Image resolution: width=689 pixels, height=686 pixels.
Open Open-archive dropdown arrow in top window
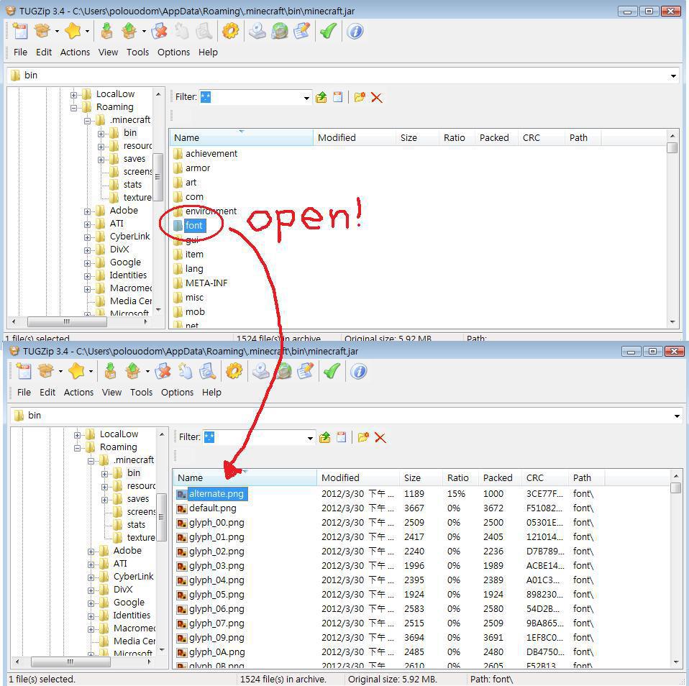click(57, 31)
